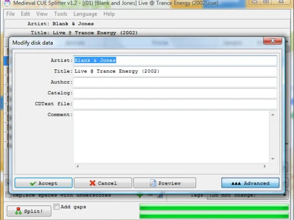Viewport: 294px width, 220px height.
Task: Open the Tags dropdown
Action: 247,195
